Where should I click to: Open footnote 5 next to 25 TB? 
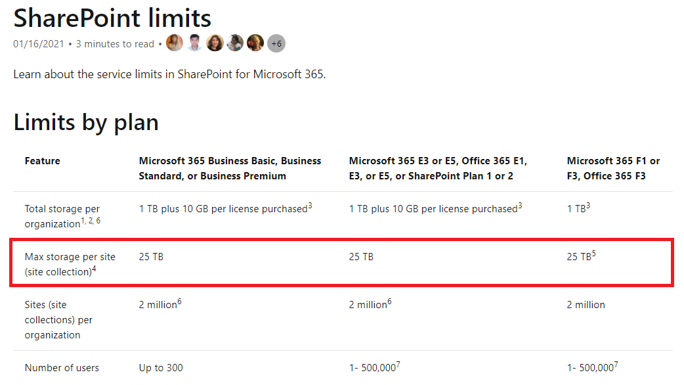click(x=593, y=253)
